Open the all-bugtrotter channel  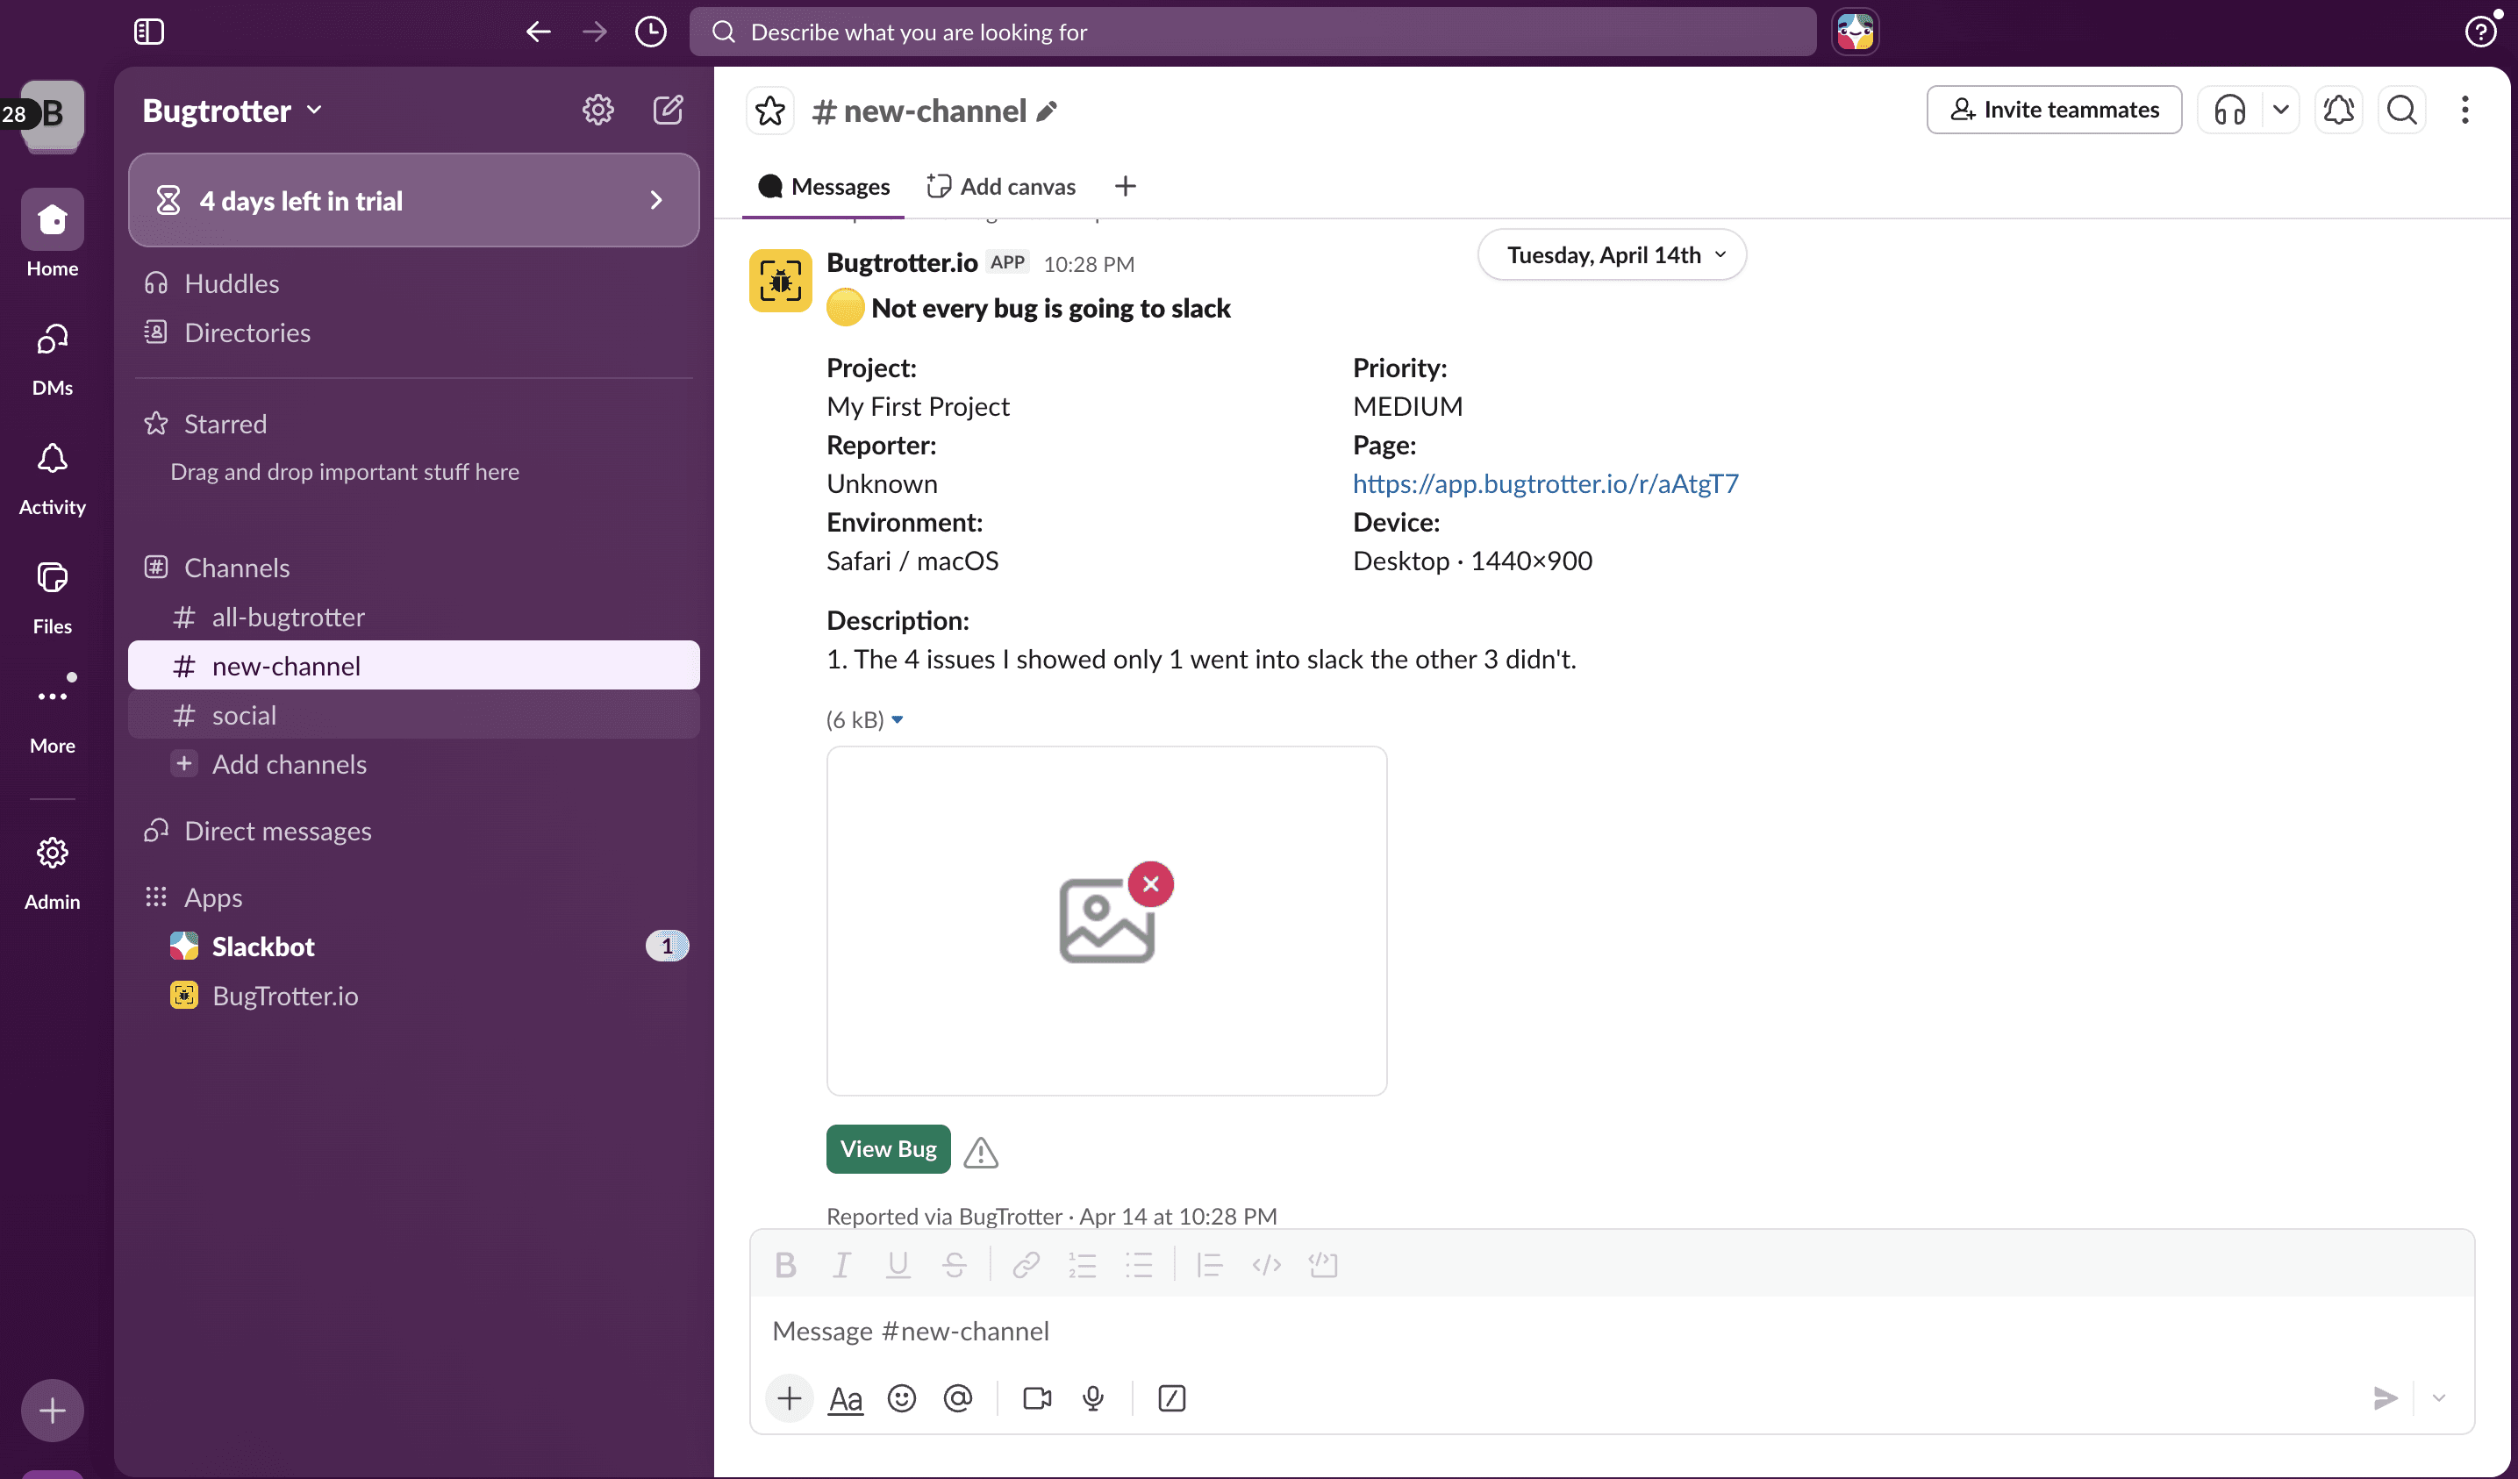tap(414, 617)
